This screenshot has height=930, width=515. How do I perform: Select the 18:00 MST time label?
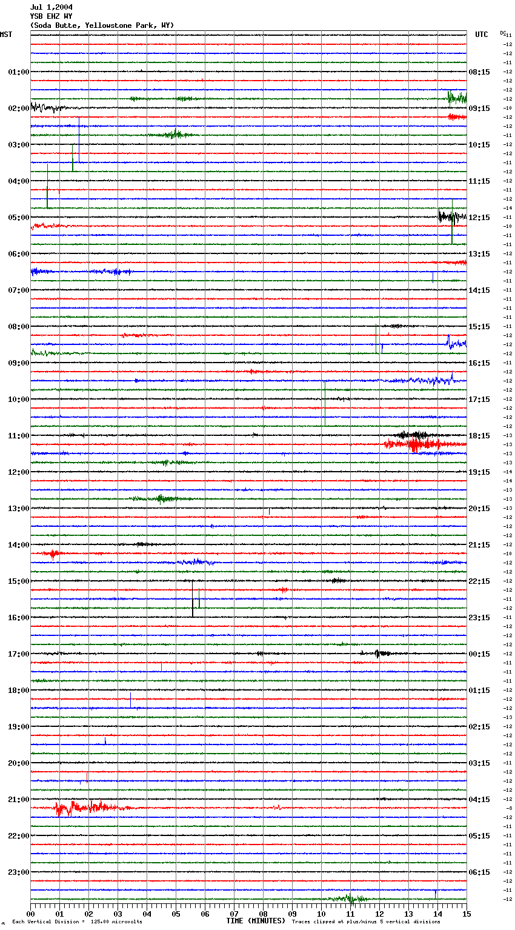coord(18,691)
